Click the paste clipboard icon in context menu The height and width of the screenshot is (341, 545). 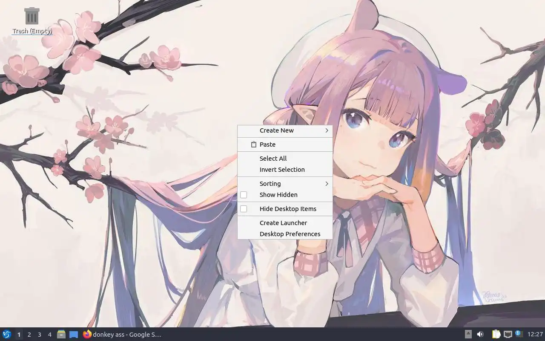click(x=253, y=144)
